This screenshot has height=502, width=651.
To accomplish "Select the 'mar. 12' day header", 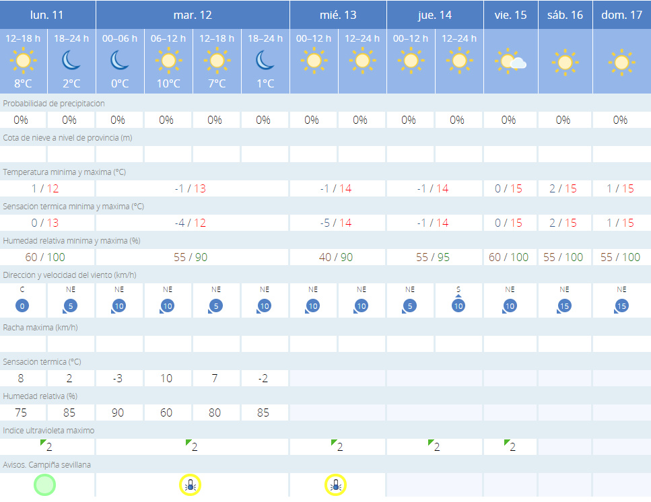I will click(193, 15).
